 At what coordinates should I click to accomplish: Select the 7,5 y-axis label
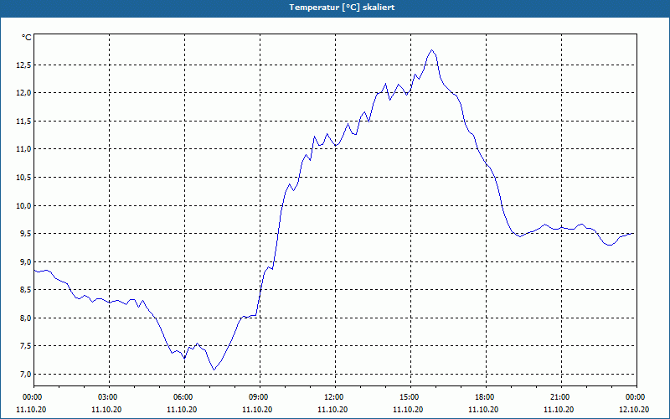(x=26, y=345)
